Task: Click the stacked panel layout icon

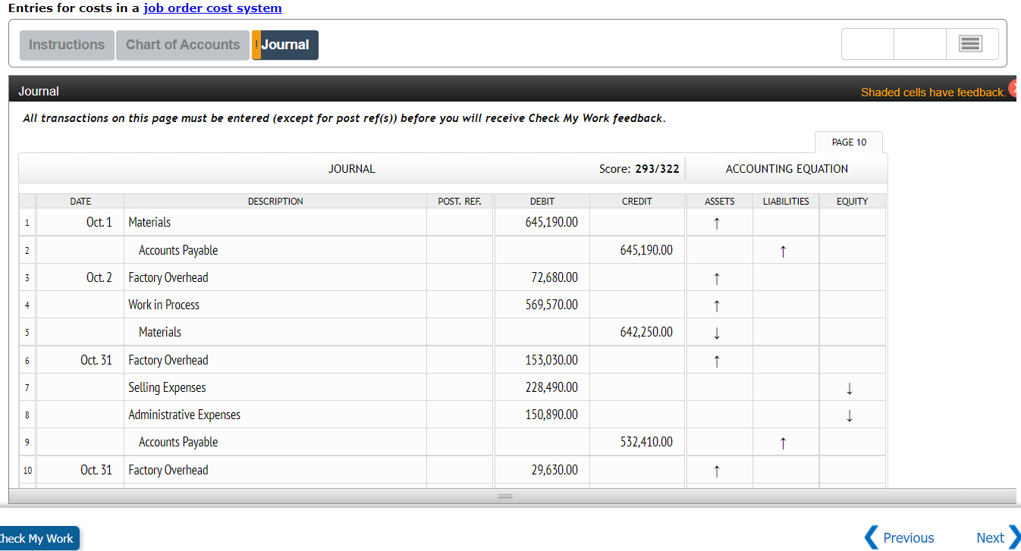Action: click(972, 44)
